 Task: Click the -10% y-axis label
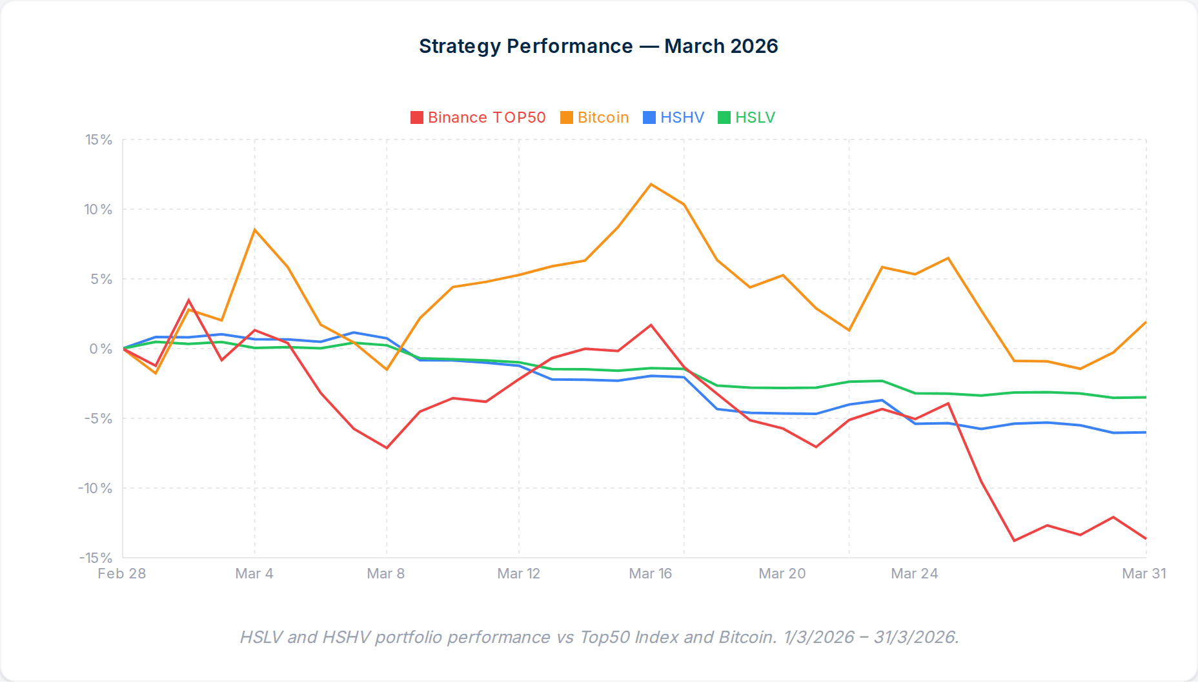tap(96, 488)
